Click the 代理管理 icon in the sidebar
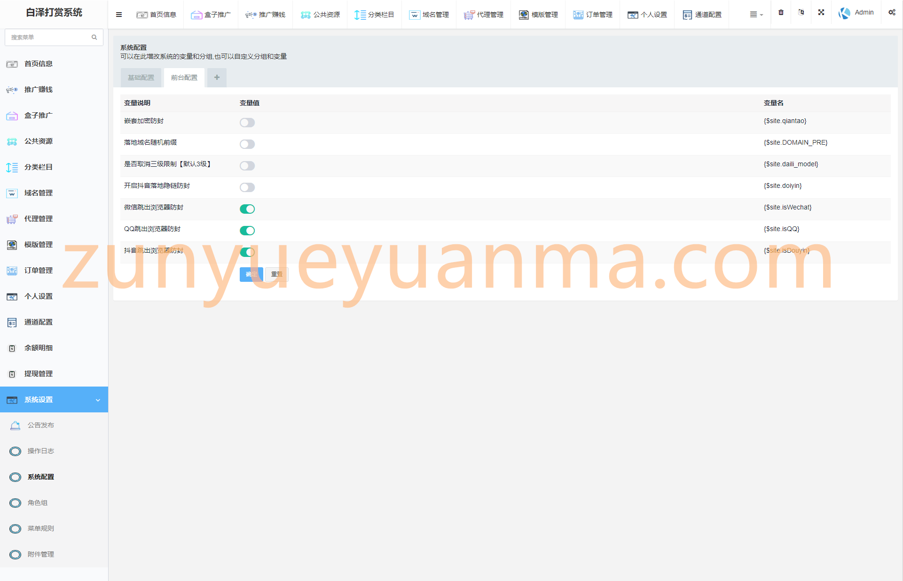The height and width of the screenshot is (581, 903). [12, 219]
